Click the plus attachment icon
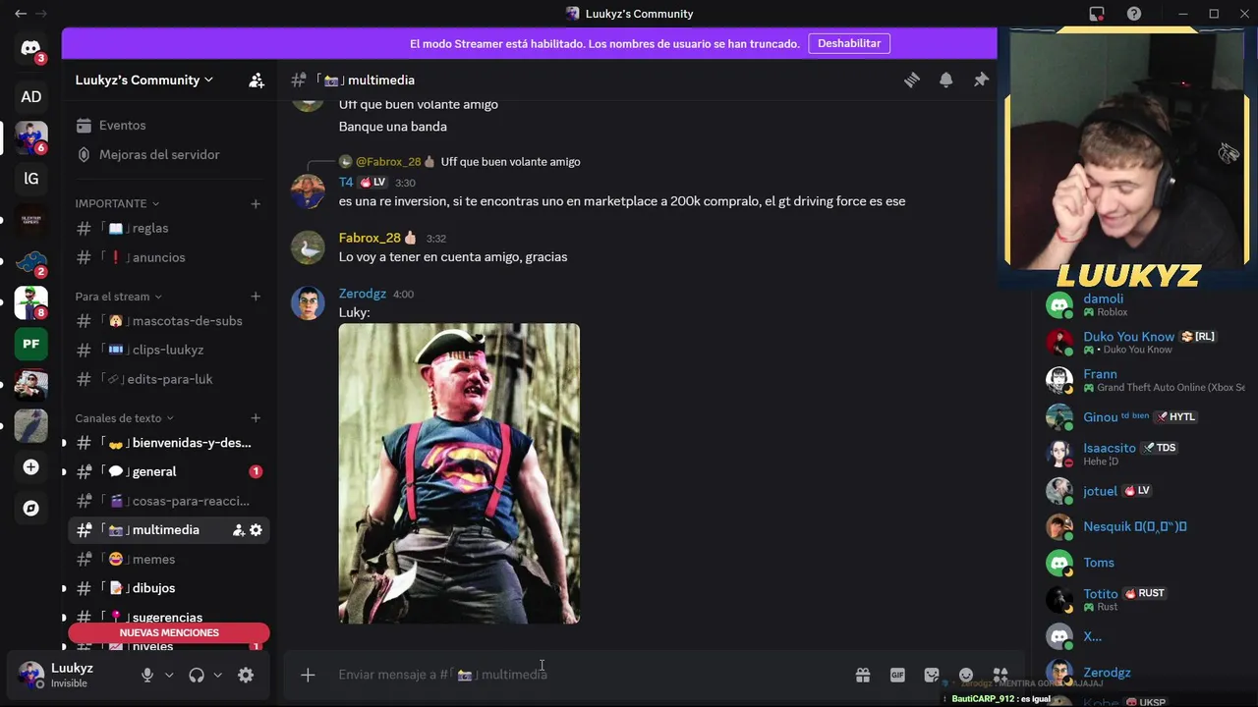1258x707 pixels. tap(308, 675)
